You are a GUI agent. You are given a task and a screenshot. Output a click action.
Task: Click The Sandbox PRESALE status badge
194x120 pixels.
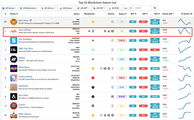(122, 40)
